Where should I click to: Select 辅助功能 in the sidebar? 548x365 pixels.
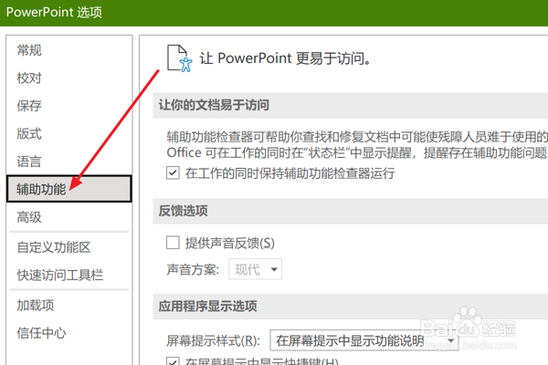coord(68,189)
